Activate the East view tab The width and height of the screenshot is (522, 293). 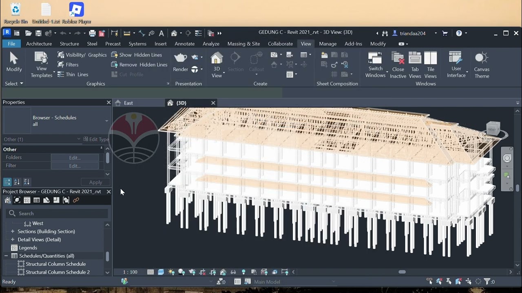tap(129, 103)
